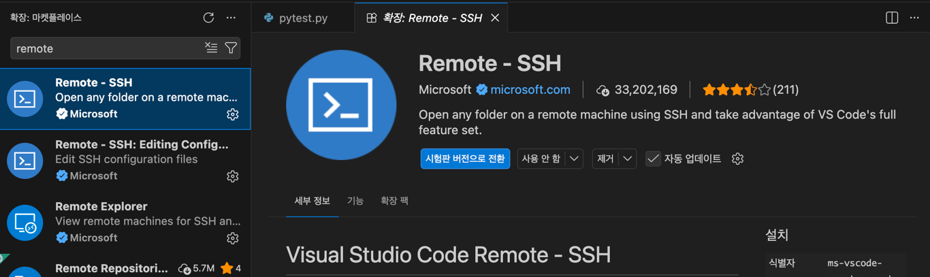
Task: Open settings gear for Remote - SSH item
Action: click(x=233, y=114)
